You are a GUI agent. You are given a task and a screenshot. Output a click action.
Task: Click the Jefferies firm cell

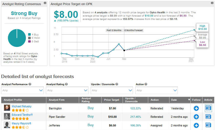coord(54,125)
